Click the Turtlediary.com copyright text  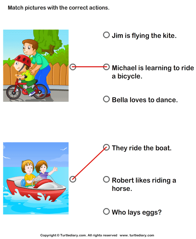tap(79, 235)
